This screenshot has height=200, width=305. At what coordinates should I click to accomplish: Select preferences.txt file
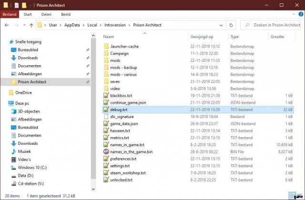pos(123,159)
